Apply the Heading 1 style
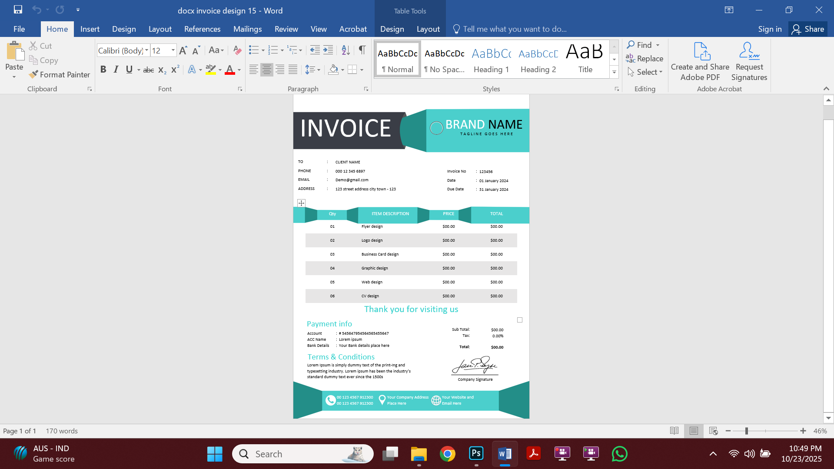The width and height of the screenshot is (834, 469). 491,59
